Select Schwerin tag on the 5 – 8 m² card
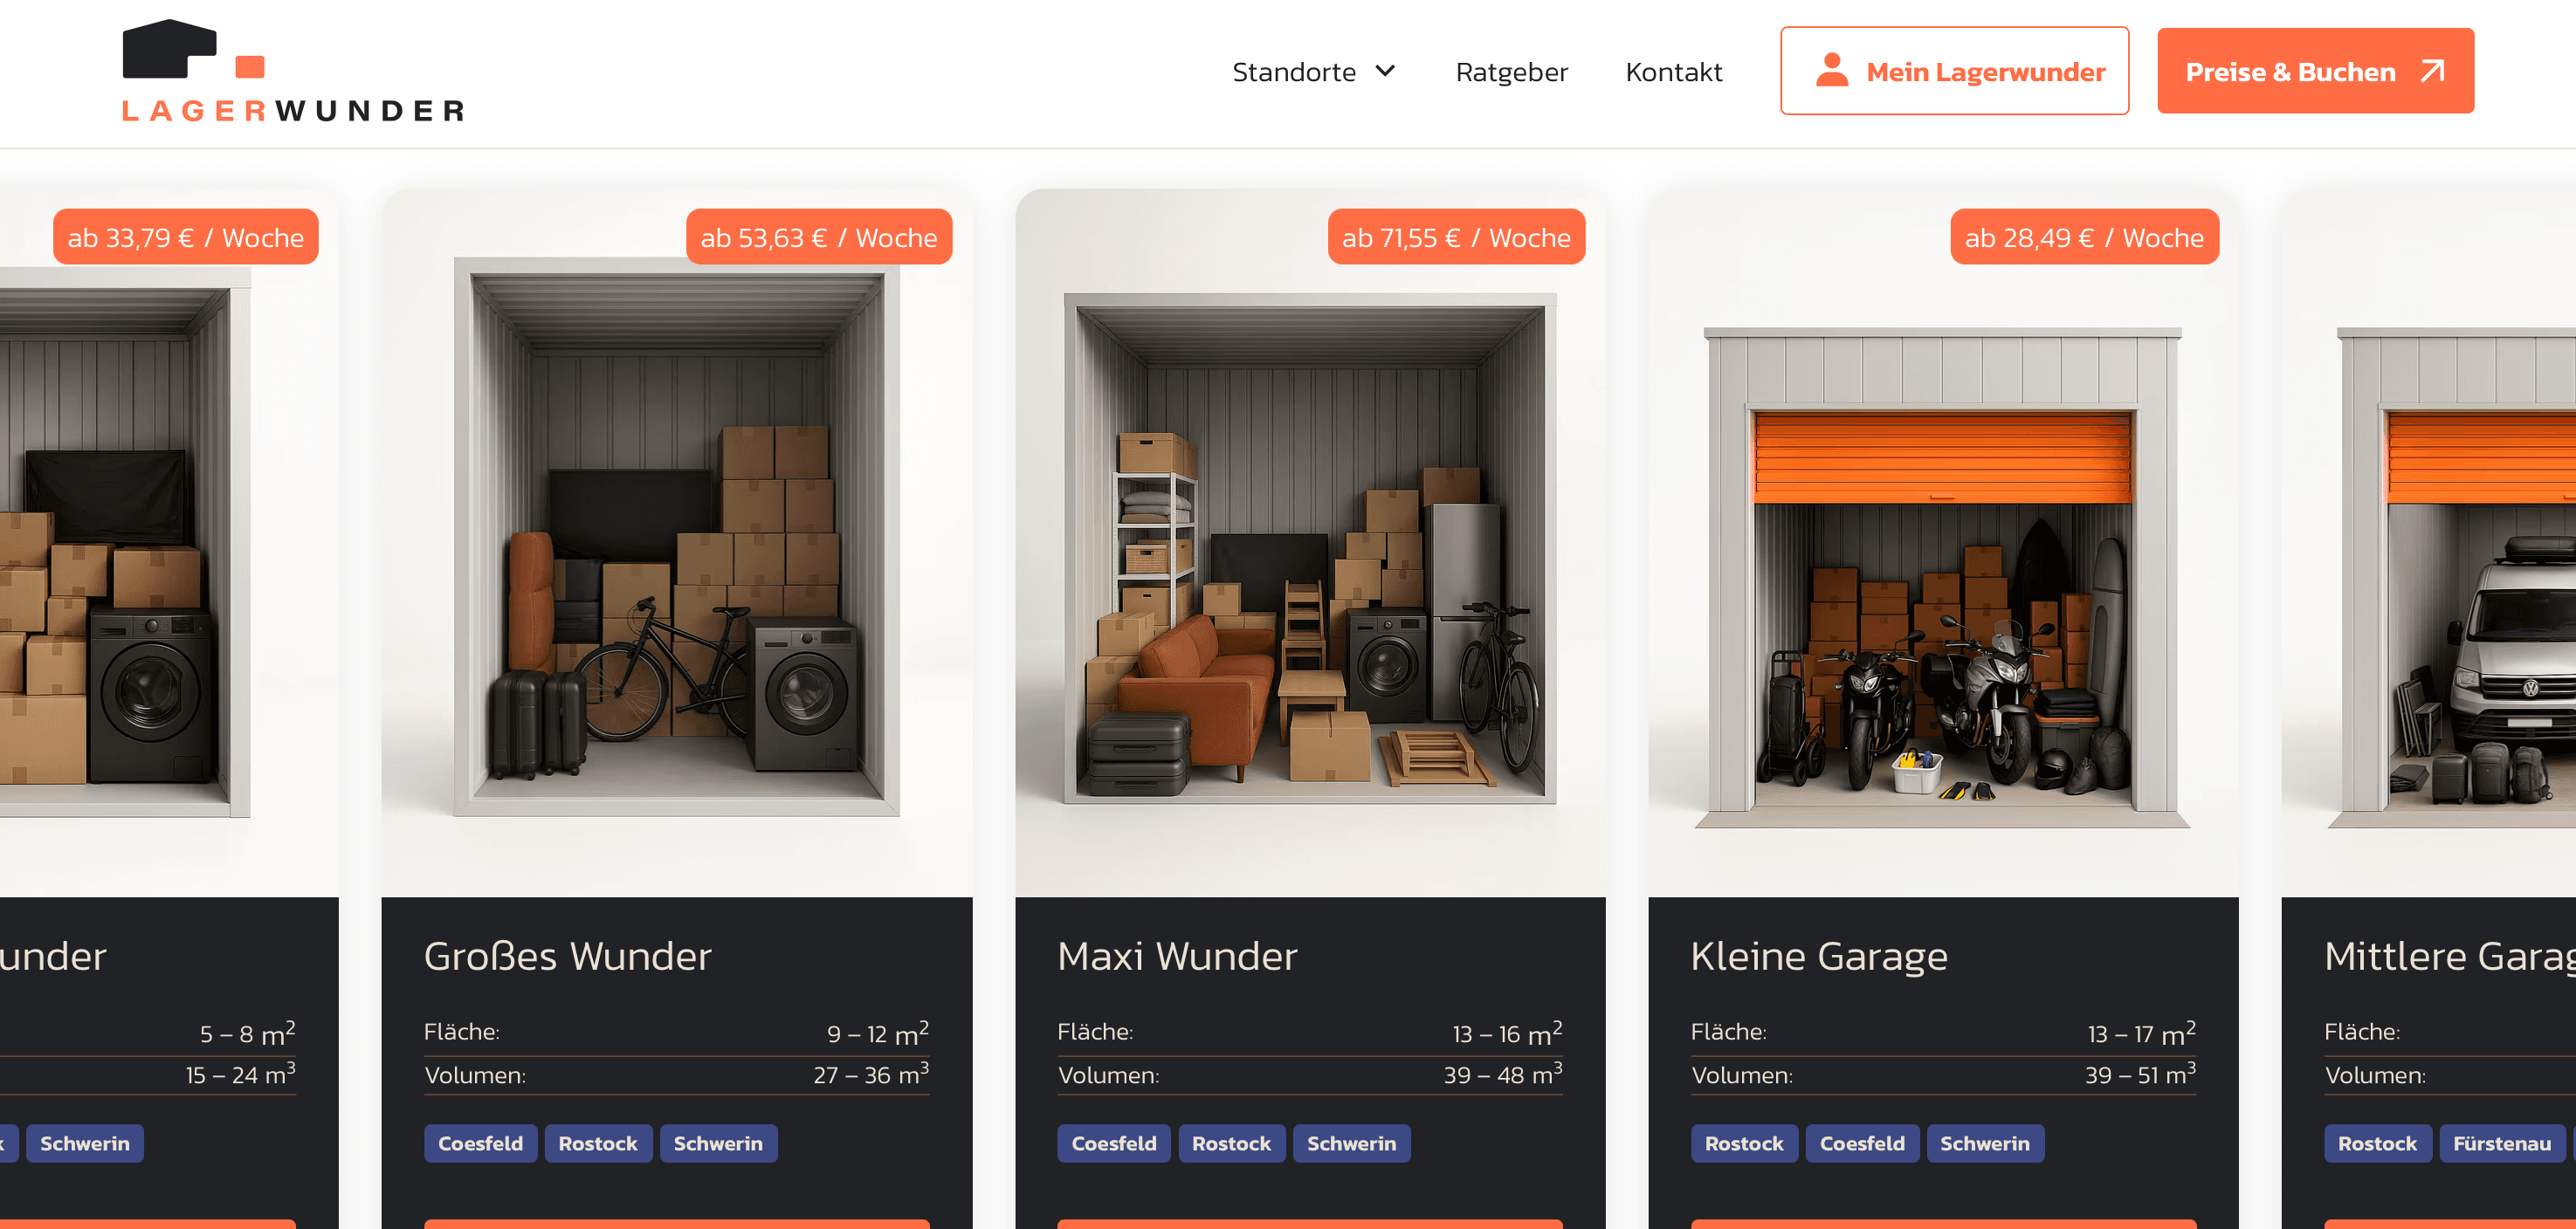This screenshot has height=1229, width=2576. [85, 1143]
